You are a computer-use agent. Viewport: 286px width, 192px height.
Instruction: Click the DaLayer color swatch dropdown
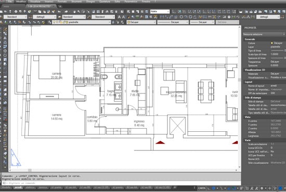(141, 22)
